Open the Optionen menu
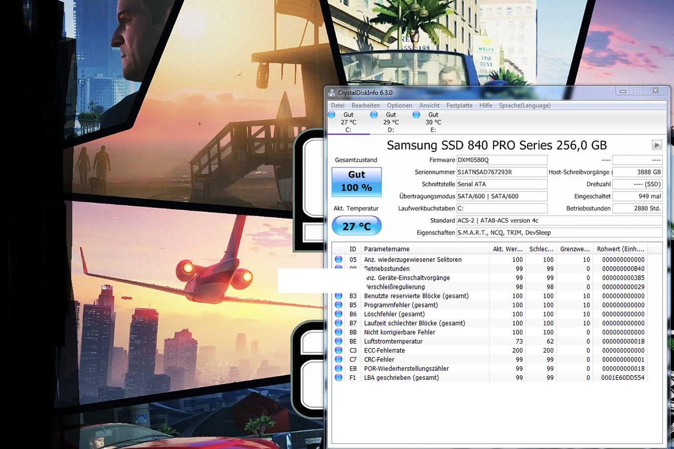 [399, 106]
